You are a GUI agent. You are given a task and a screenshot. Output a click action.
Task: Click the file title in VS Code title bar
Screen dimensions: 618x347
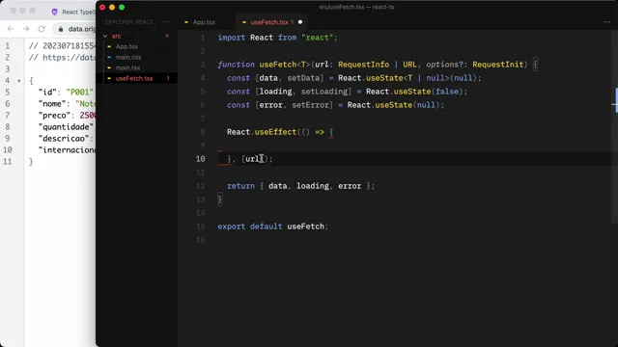pos(356,7)
